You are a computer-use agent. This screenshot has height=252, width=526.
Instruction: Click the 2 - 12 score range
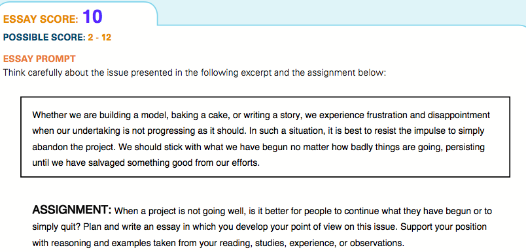(x=99, y=37)
